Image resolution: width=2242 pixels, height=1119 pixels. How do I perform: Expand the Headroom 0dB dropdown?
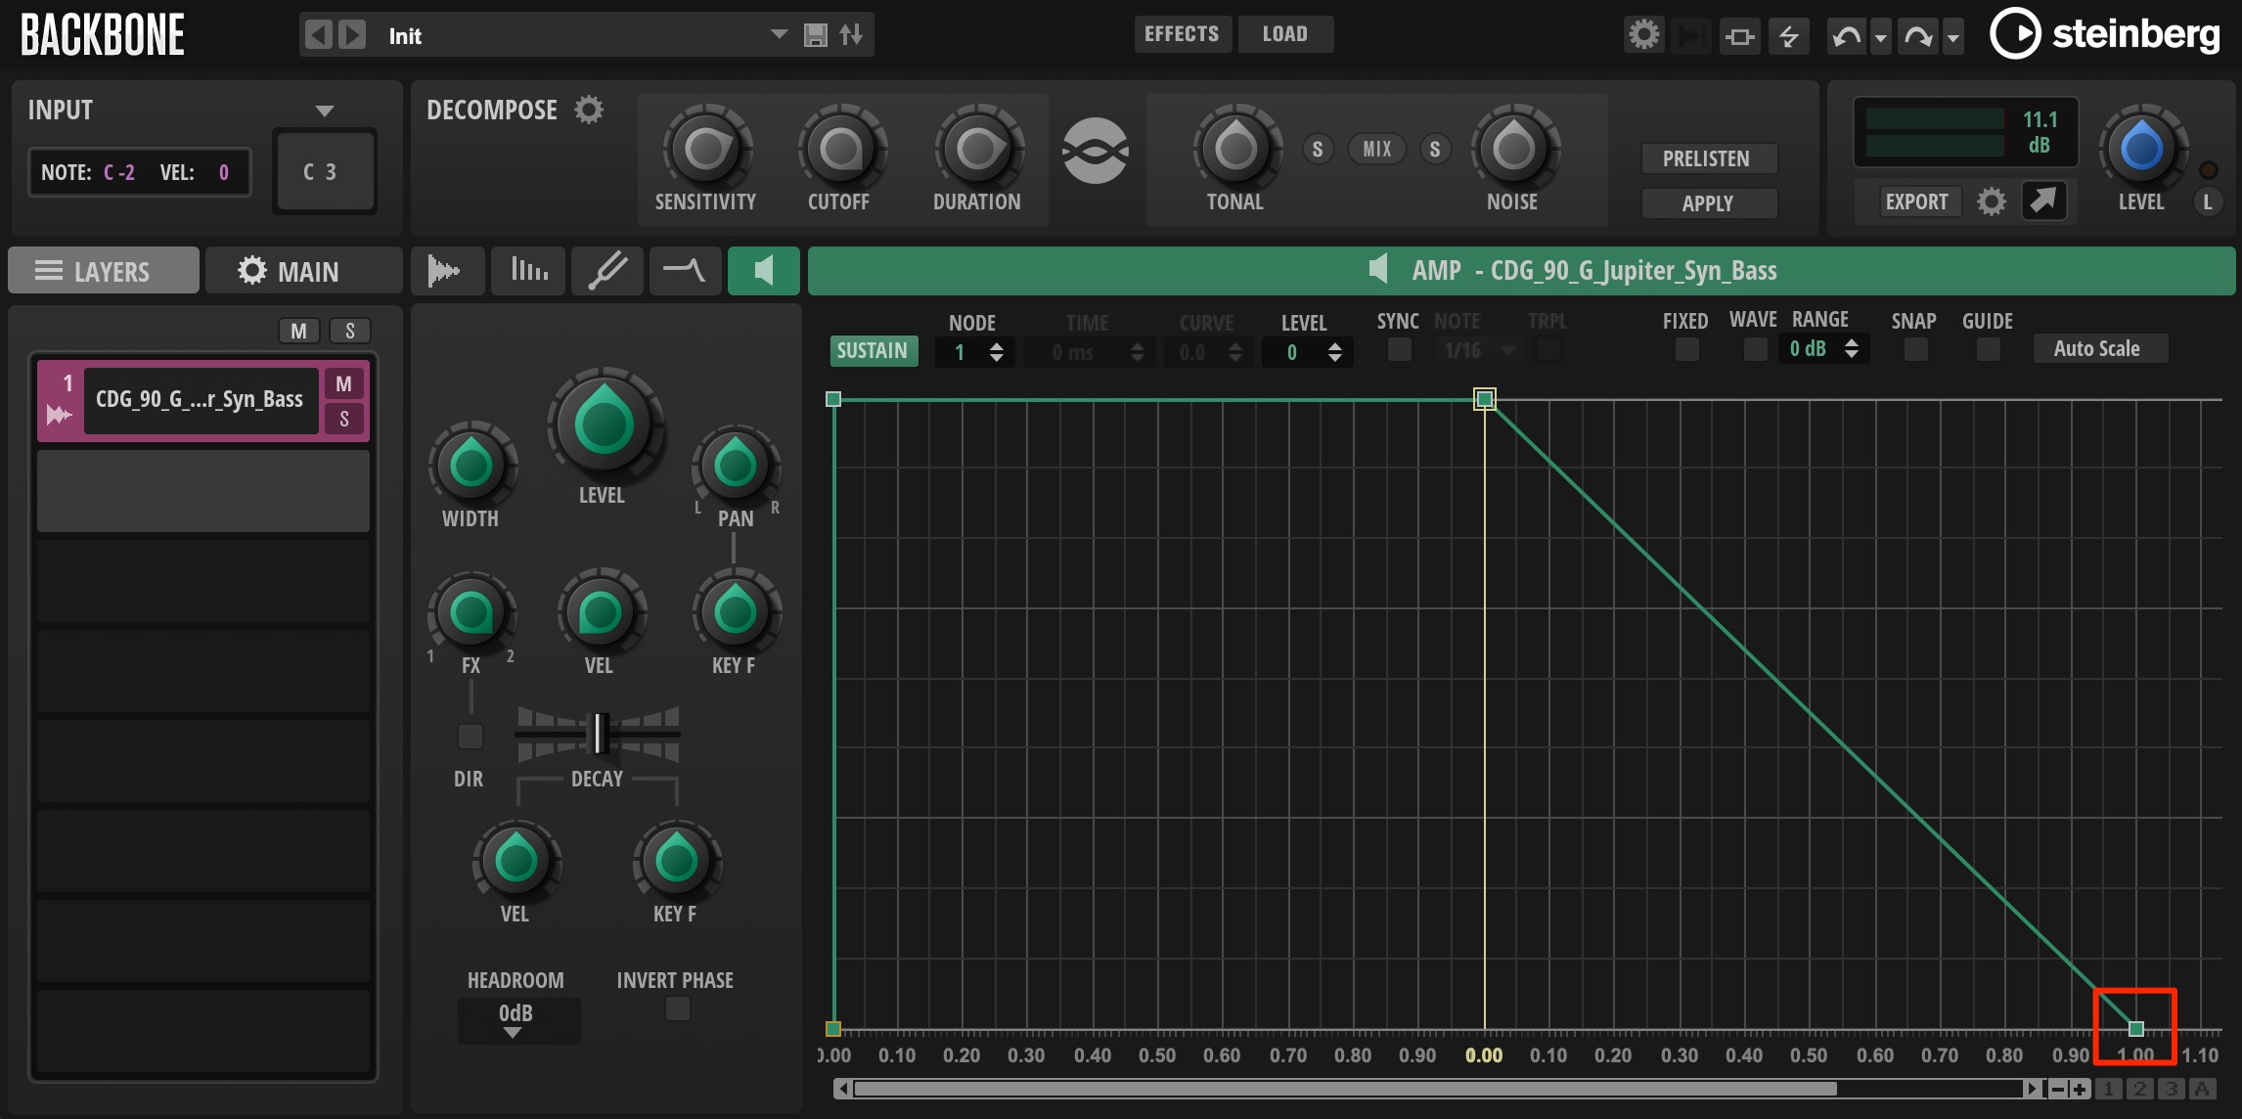point(517,1019)
